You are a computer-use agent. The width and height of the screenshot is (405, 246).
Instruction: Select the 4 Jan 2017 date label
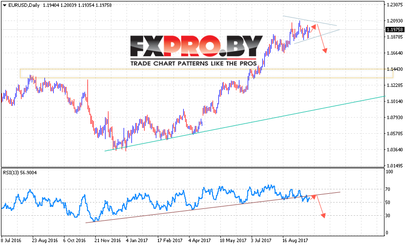click(137, 240)
